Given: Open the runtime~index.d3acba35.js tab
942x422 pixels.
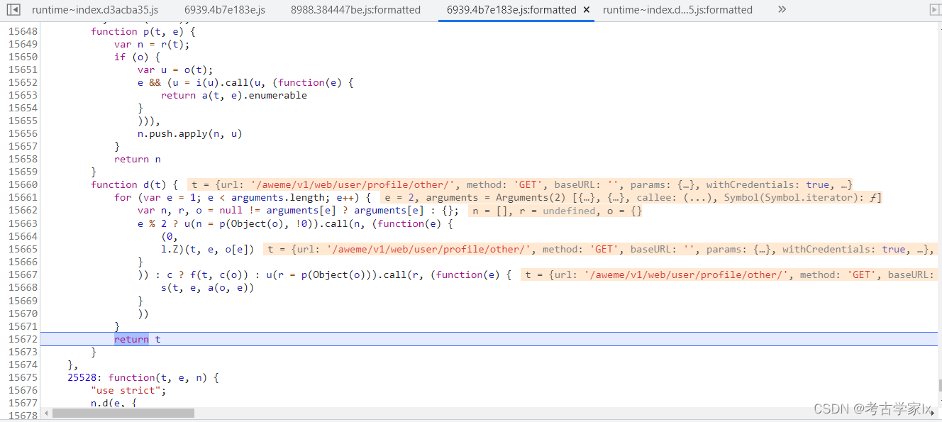Looking at the screenshot, I should pyautogui.click(x=95, y=10).
